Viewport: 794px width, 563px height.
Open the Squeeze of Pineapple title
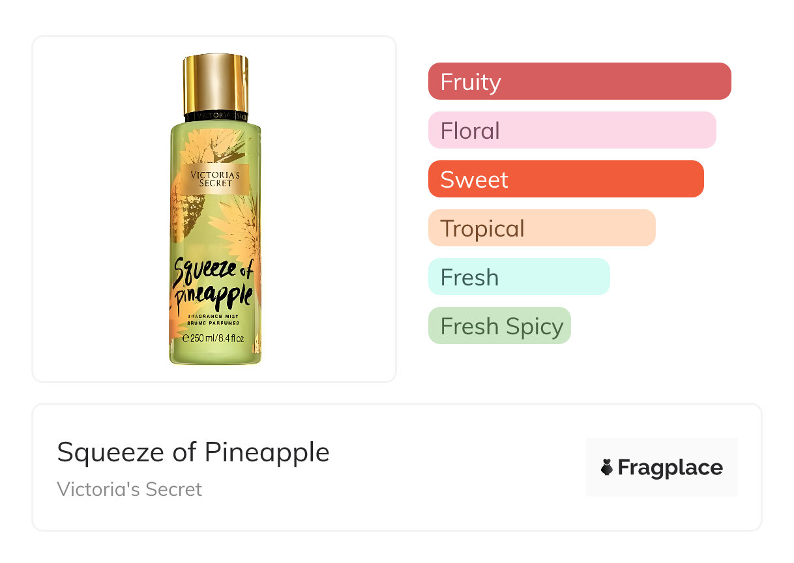pos(193,452)
